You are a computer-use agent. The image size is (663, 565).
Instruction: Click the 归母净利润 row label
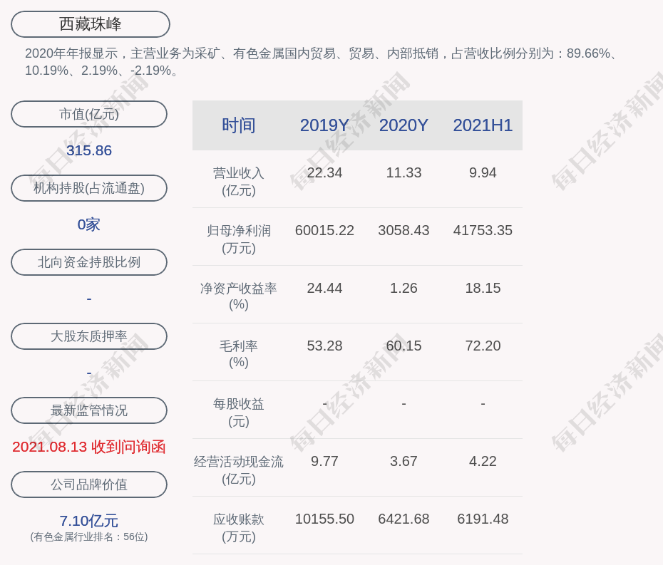click(239, 239)
